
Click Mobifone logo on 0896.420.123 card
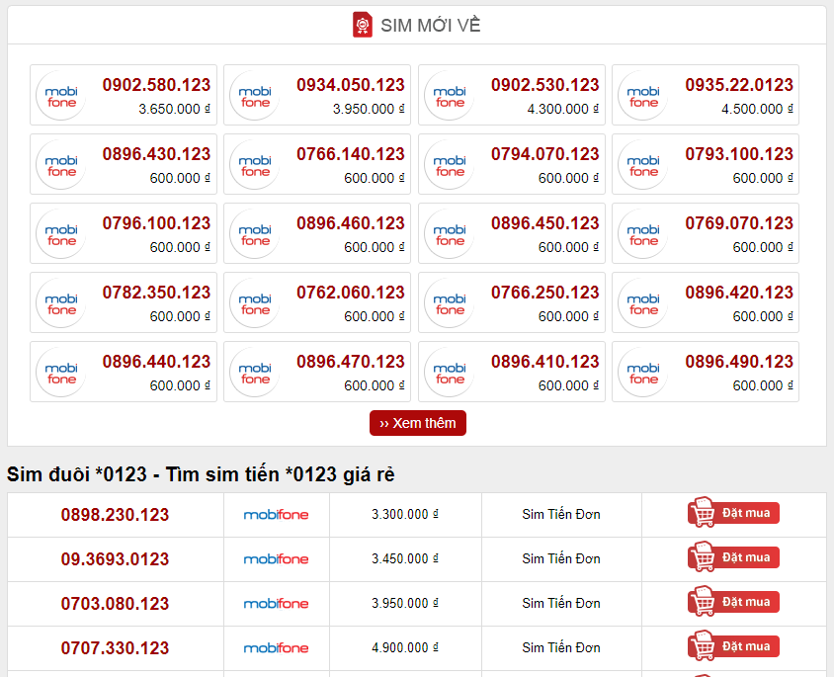coord(643,303)
